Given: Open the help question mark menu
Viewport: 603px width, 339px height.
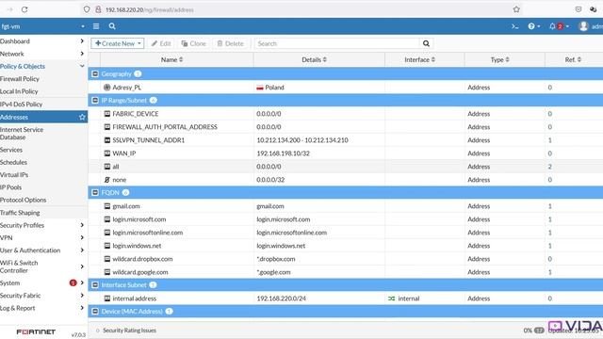Looking at the screenshot, I should [x=534, y=26].
